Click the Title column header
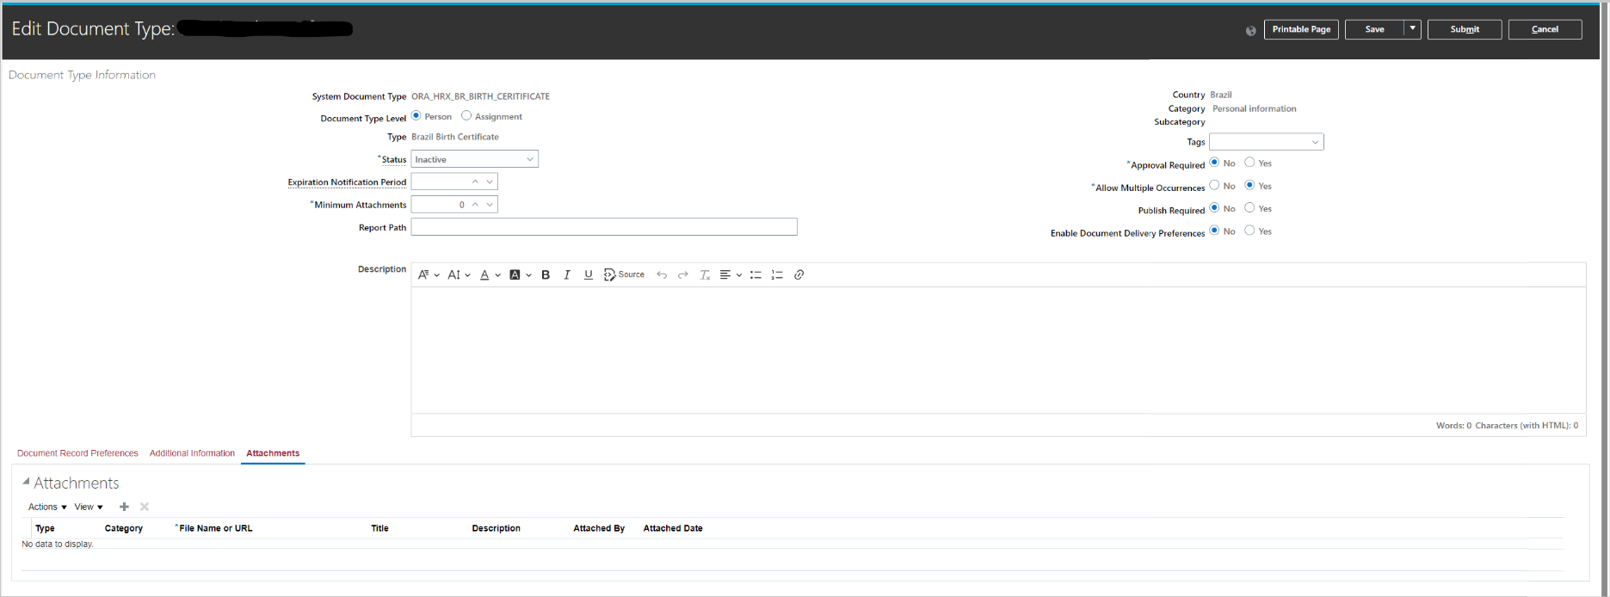This screenshot has height=597, width=1610. coord(379,528)
